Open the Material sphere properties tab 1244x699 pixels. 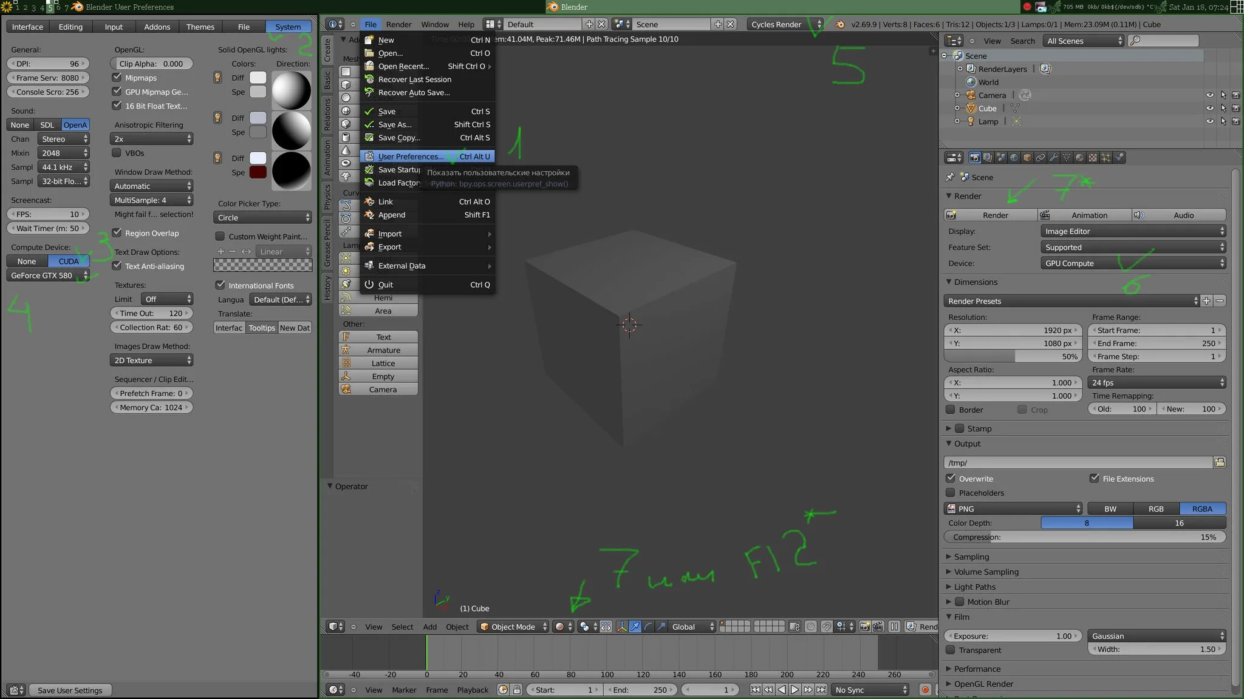click(x=1079, y=158)
